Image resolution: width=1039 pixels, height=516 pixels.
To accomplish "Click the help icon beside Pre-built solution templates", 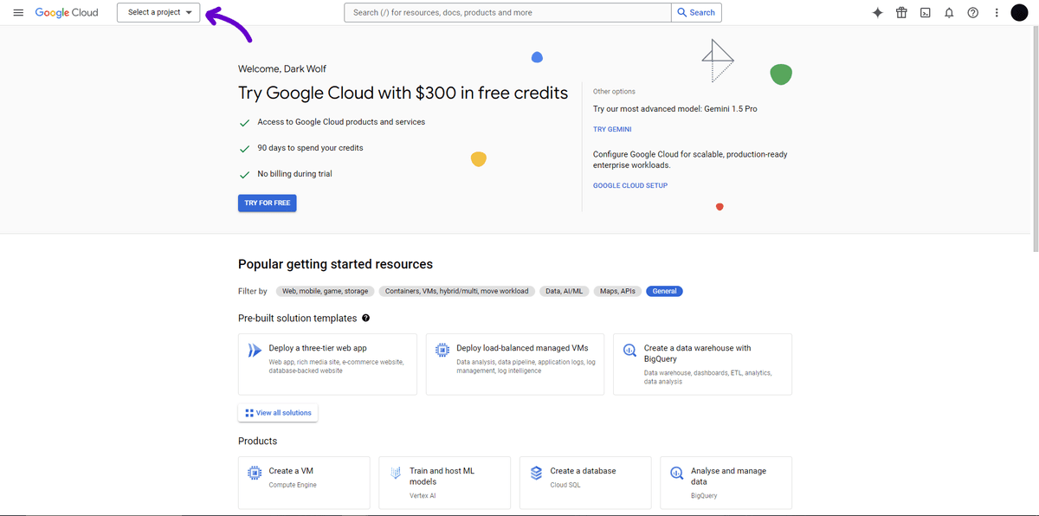I will 365,319.
